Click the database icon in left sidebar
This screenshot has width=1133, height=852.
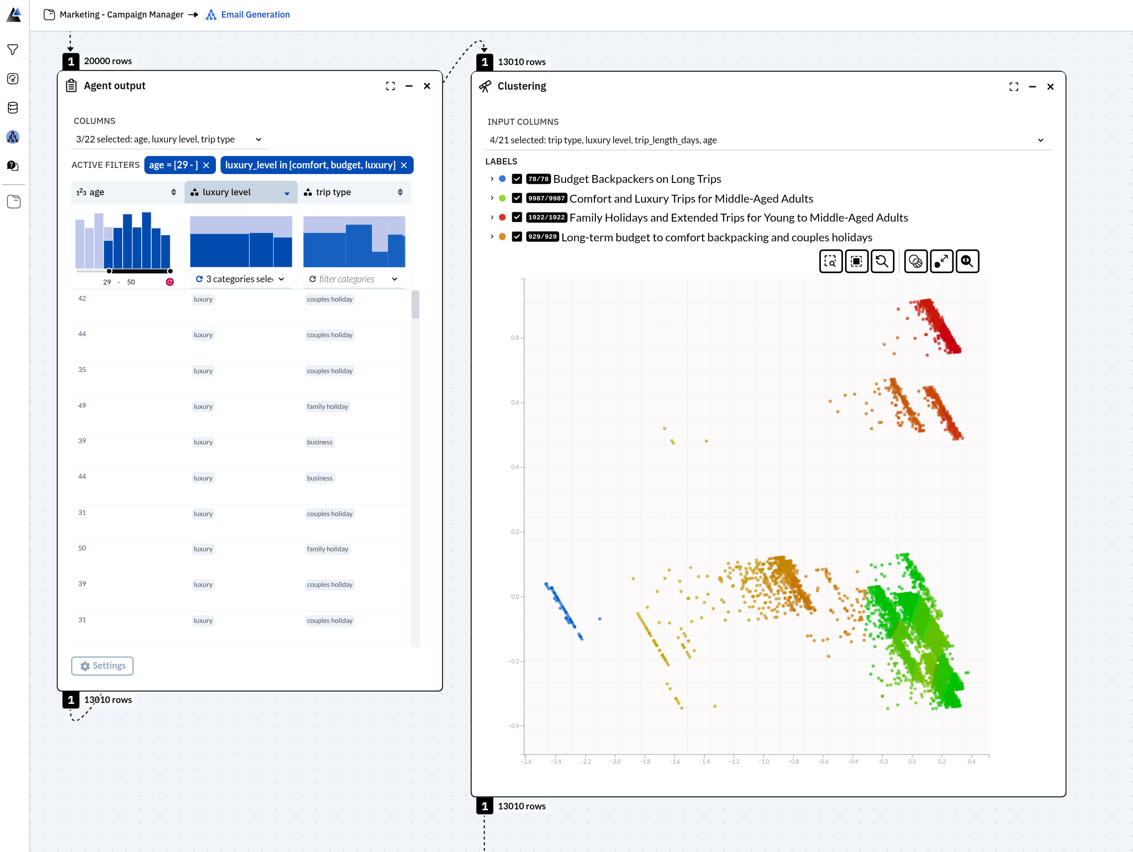pyautogui.click(x=13, y=108)
